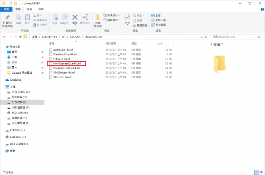Switch to the View ribbon tab

[41, 9]
